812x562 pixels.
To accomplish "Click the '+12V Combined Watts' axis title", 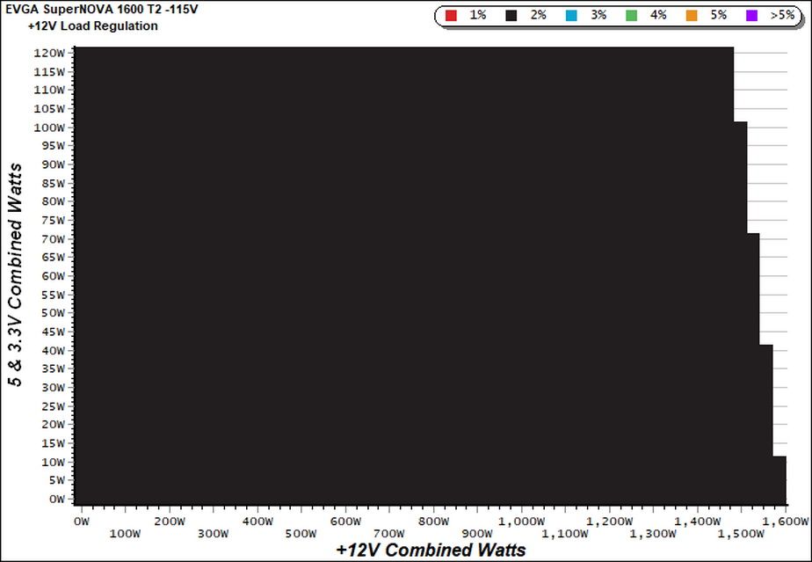I will click(431, 550).
